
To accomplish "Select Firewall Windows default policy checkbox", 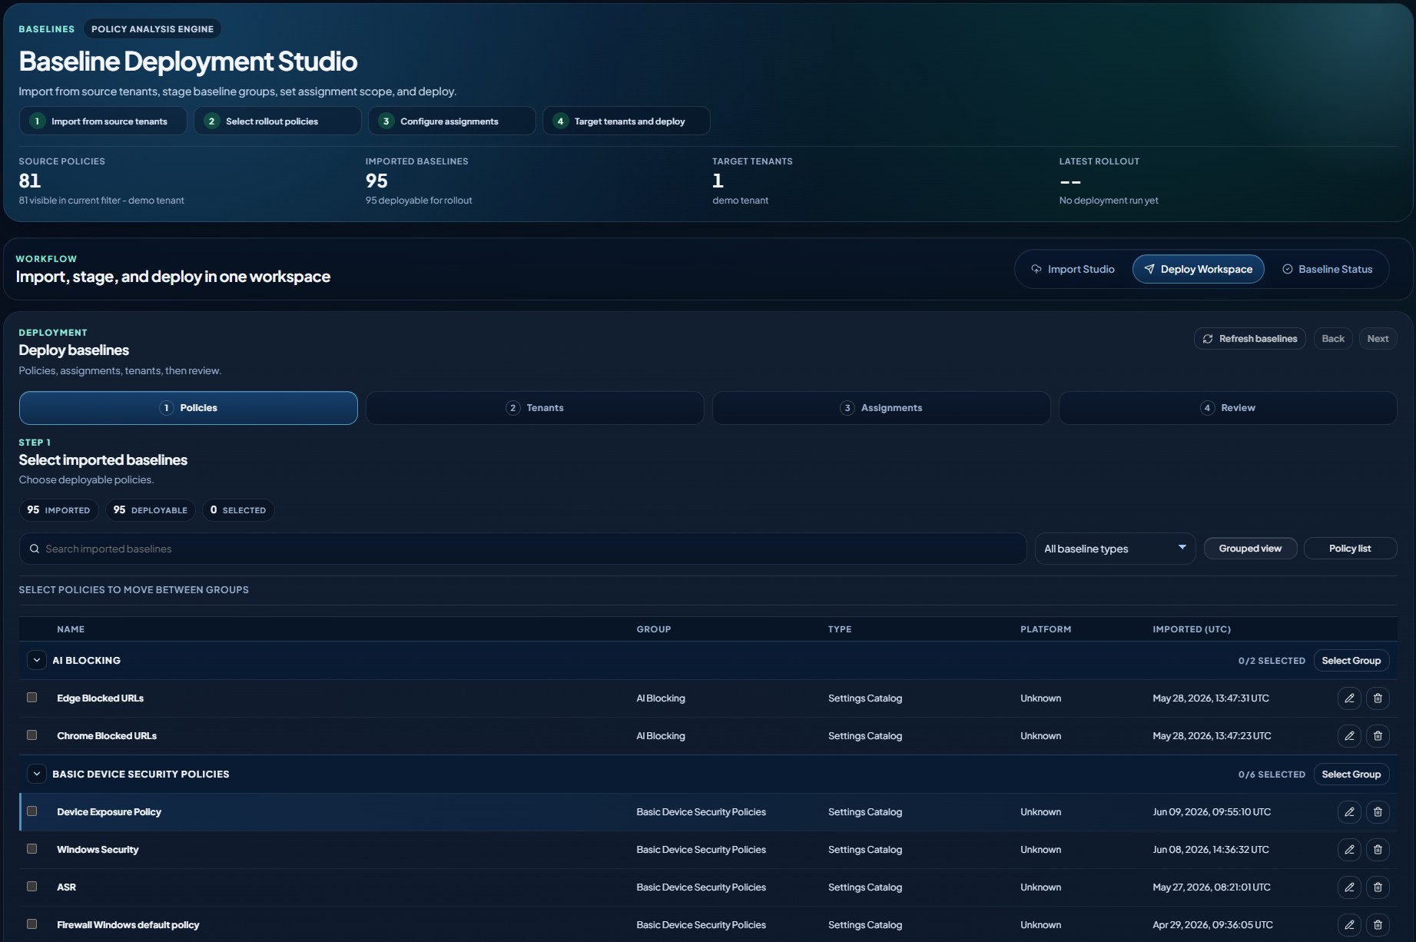I will click(32, 924).
